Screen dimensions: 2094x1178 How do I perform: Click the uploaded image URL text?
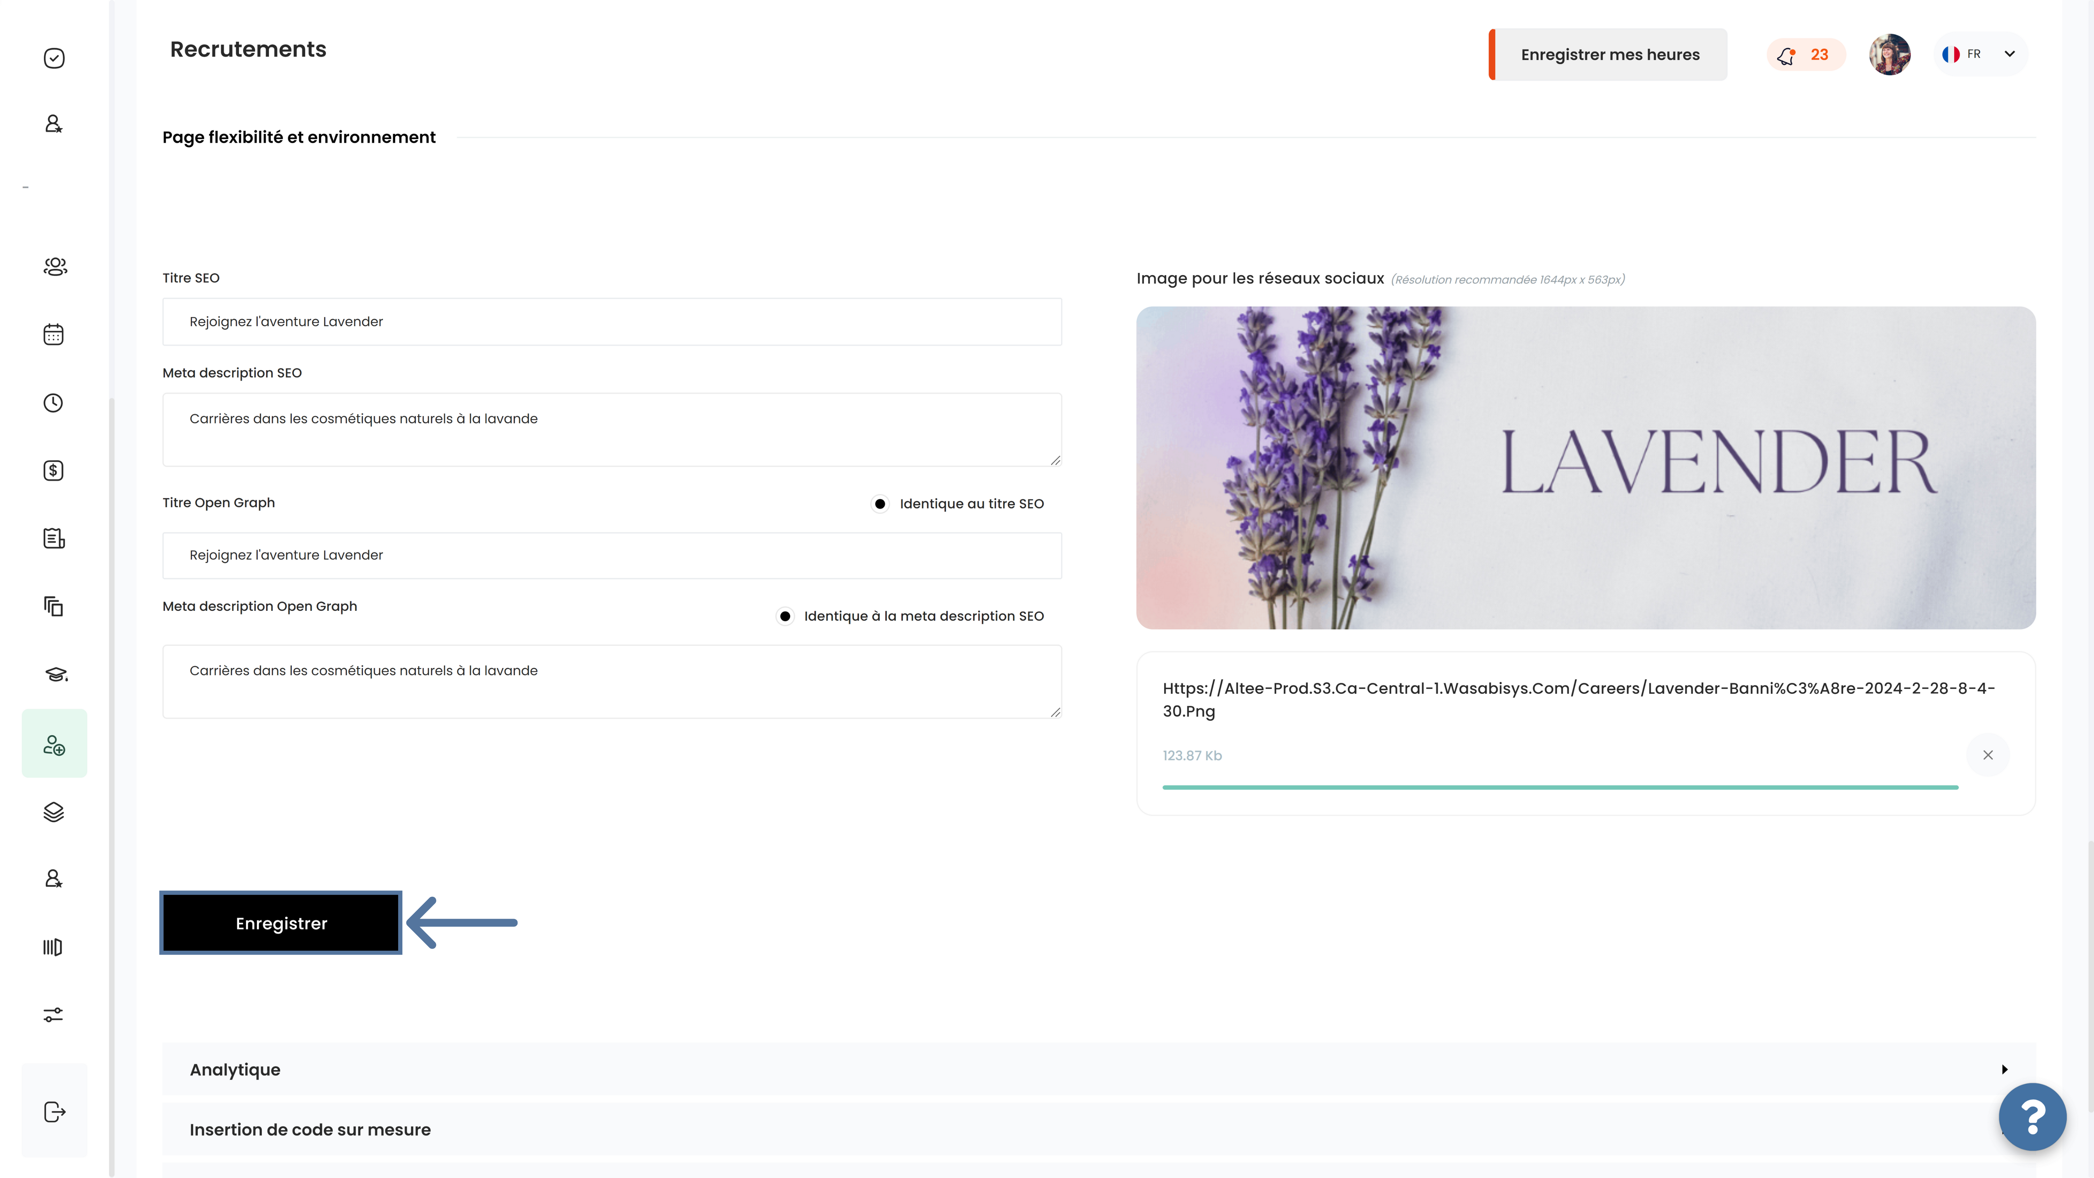[1579, 699]
